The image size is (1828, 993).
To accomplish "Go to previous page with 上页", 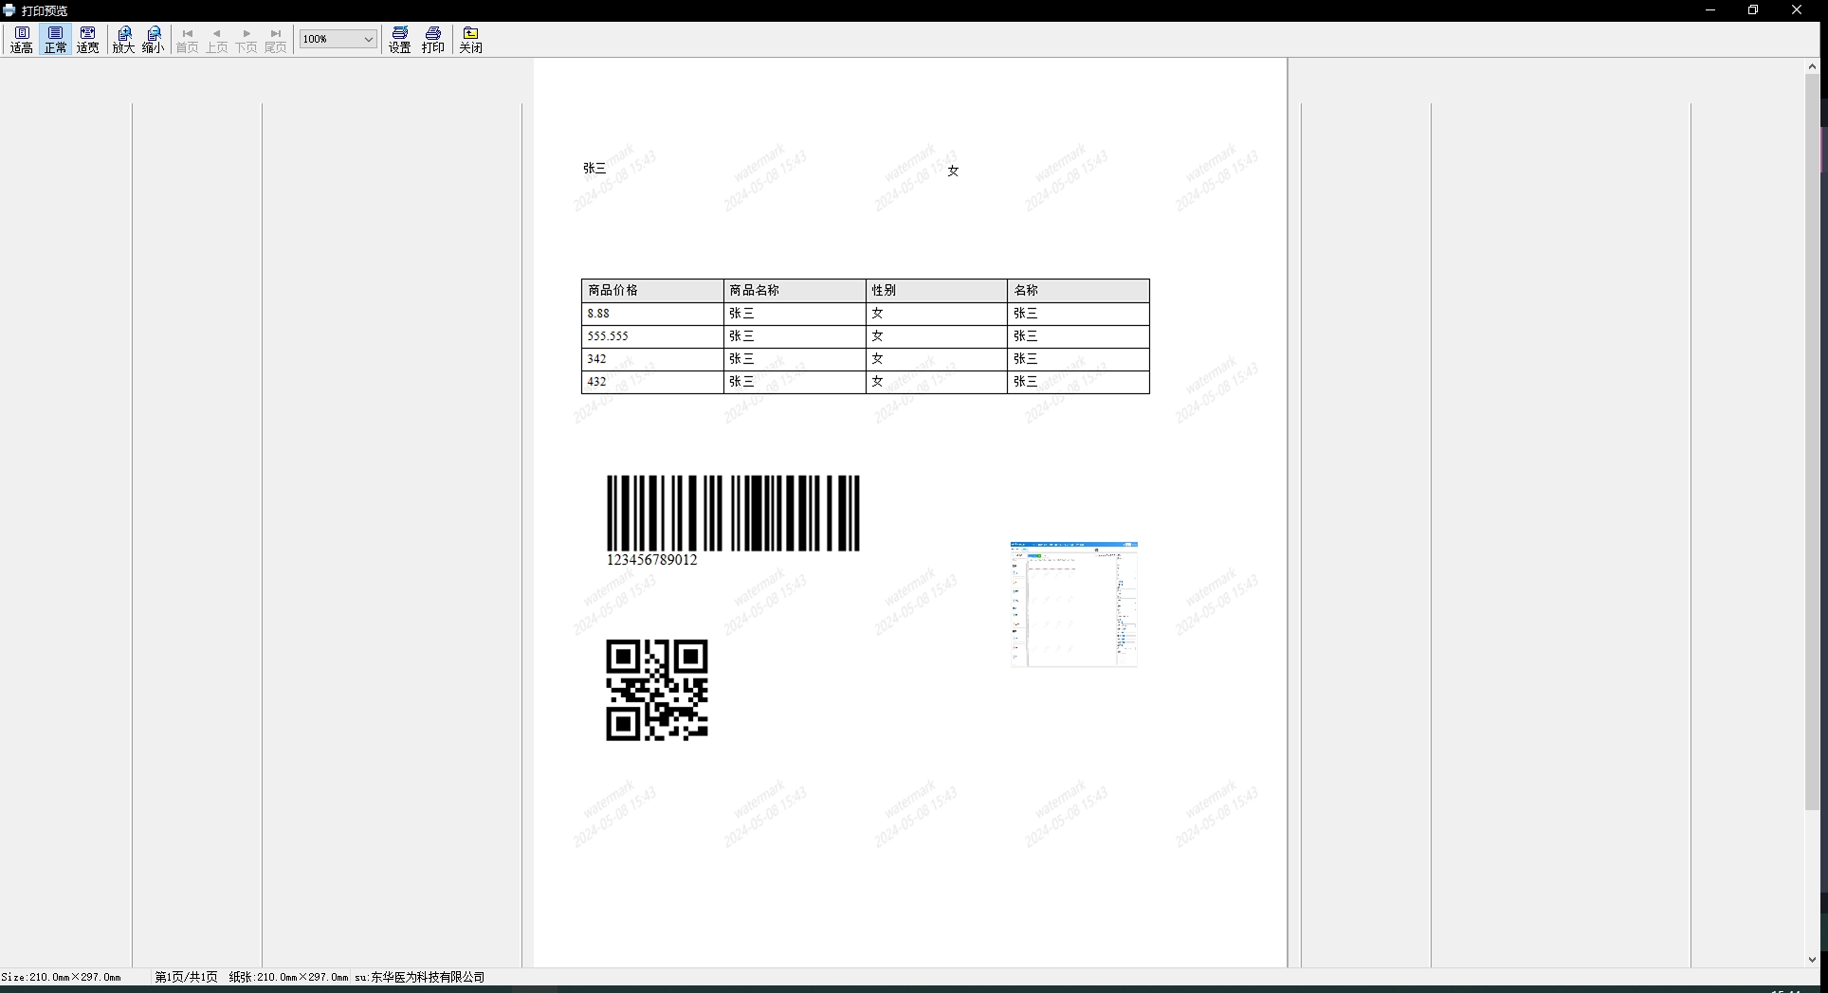I will (x=217, y=40).
